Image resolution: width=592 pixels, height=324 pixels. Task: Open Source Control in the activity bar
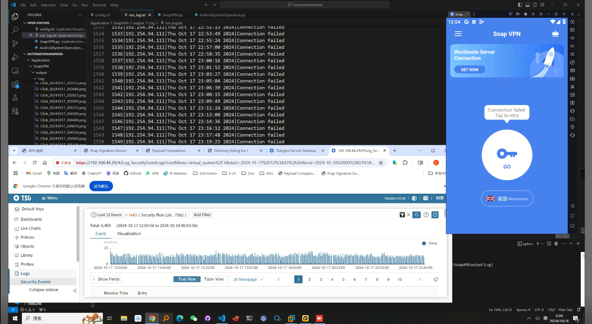pyautogui.click(x=15, y=44)
